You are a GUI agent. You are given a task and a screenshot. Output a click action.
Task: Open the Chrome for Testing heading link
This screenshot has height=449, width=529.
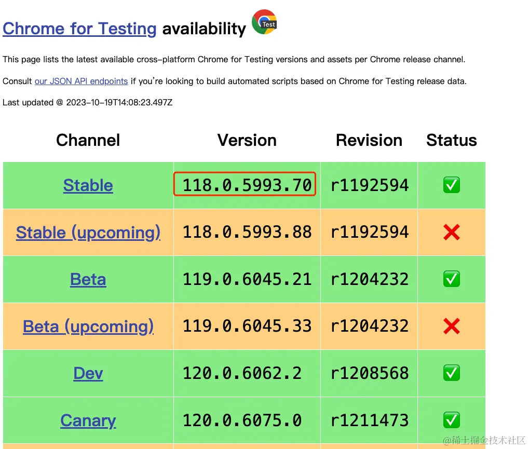(x=79, y=29)
